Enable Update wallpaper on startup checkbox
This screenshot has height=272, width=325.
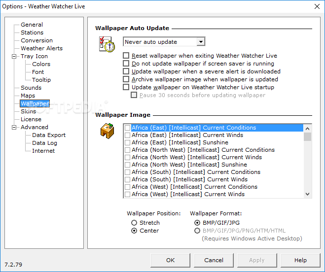click(x=126, y=87)
